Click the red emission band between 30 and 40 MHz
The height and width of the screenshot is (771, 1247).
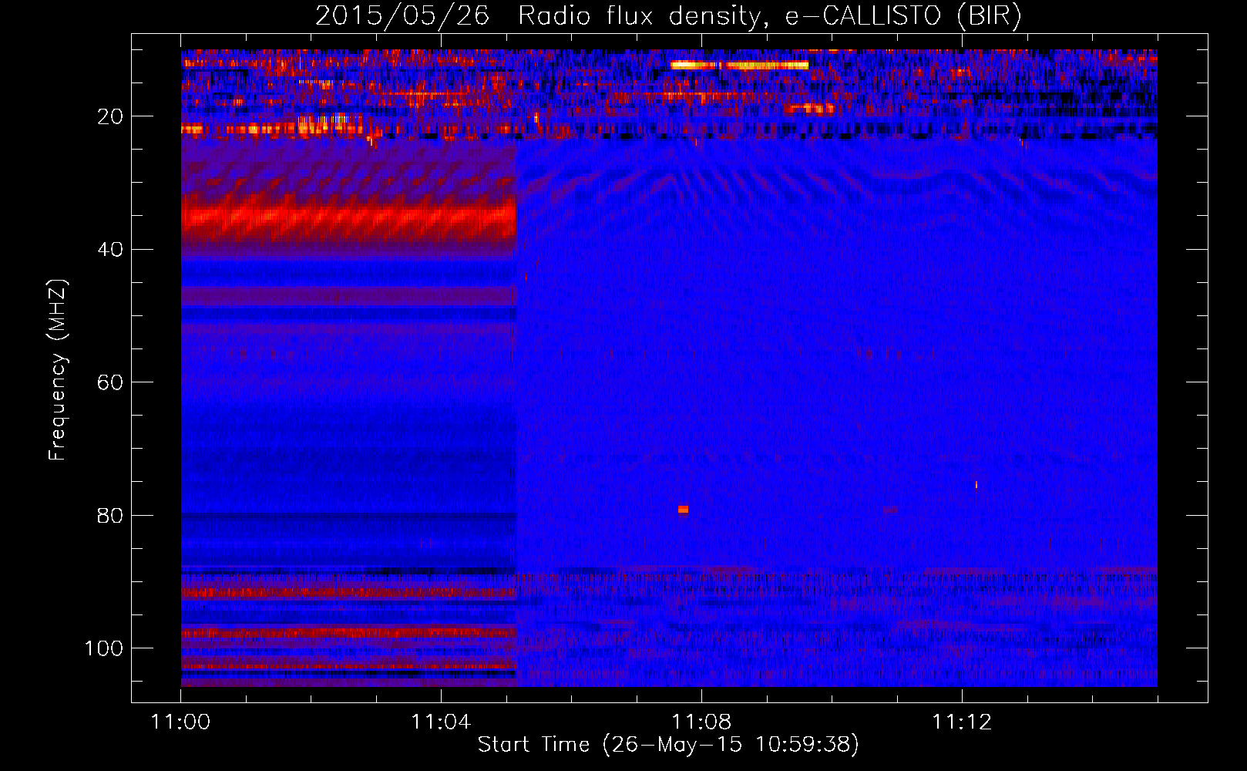point(348,220)
